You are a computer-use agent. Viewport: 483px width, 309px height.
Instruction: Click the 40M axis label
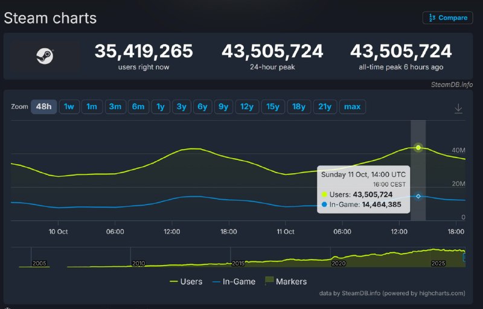(458, 150)
